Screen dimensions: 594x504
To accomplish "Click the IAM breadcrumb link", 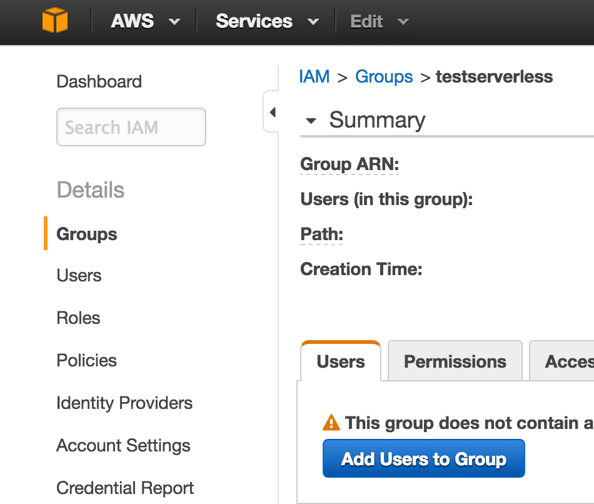I will click(314, 77).
